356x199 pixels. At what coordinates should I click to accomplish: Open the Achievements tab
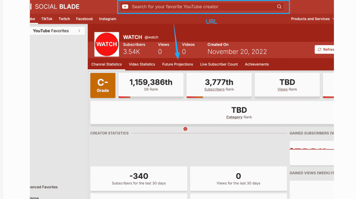point(257,64)
